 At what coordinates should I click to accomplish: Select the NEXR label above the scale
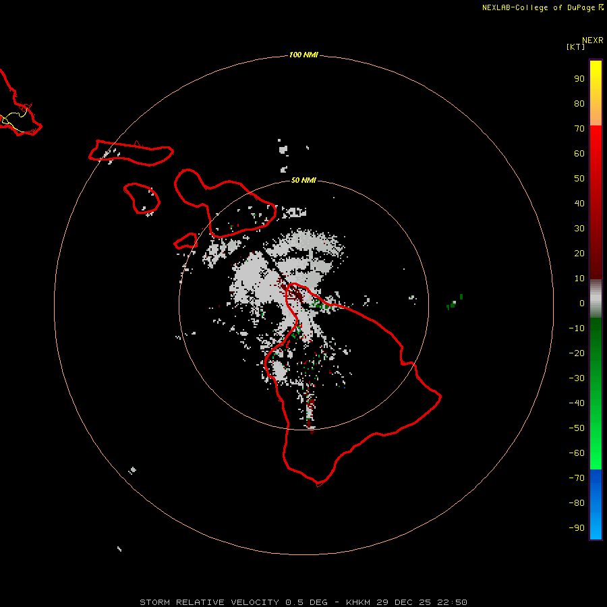pos(593,40)
